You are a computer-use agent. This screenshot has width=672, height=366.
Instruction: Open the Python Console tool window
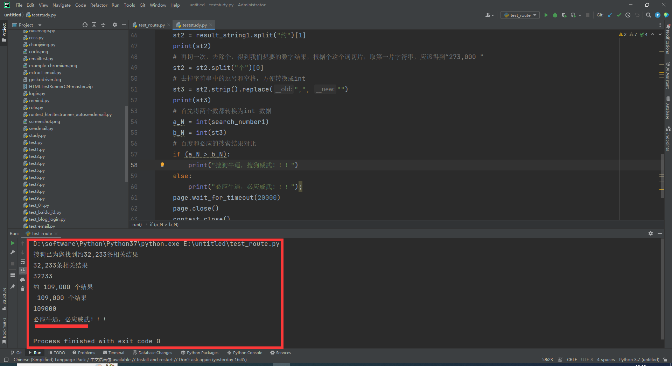coord(245,353)
